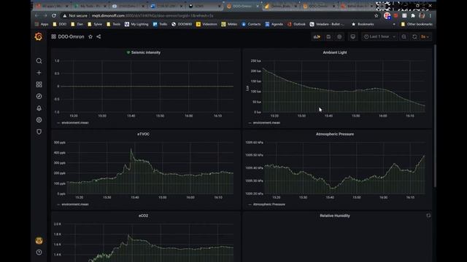The width and height of the screenshot is (467, 262).
Task: Open the Explore compass icon
Action: (39, 96)
